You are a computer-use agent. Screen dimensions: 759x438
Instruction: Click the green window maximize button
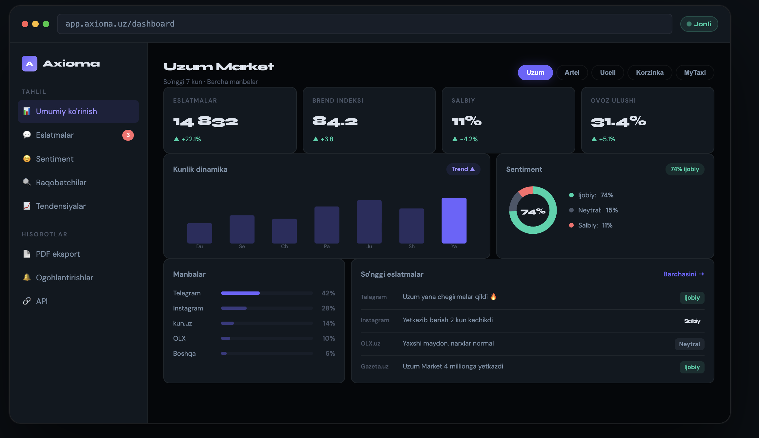(46, 24)
